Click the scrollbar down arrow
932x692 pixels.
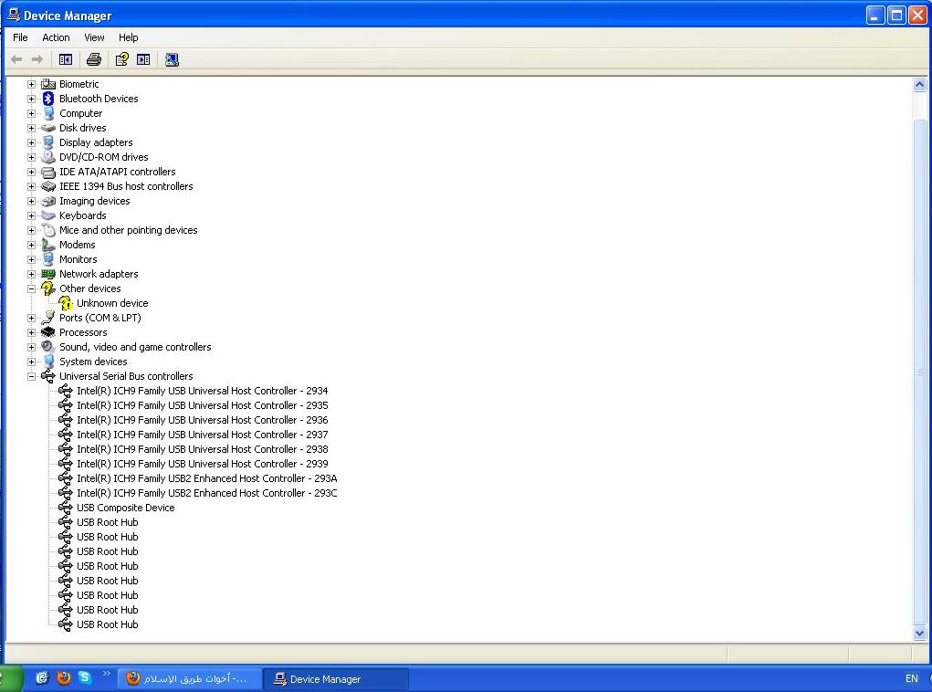[919, 633]
